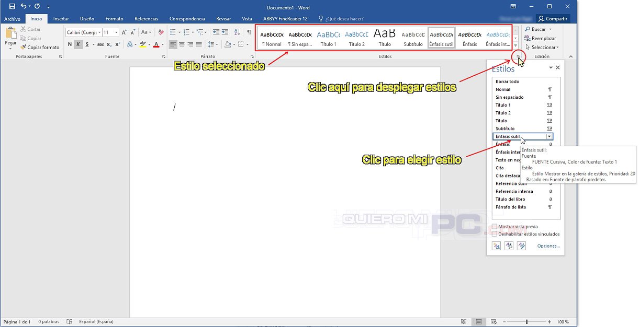Sort text A to Z icon
639x327 pixels.
(237, 32)
